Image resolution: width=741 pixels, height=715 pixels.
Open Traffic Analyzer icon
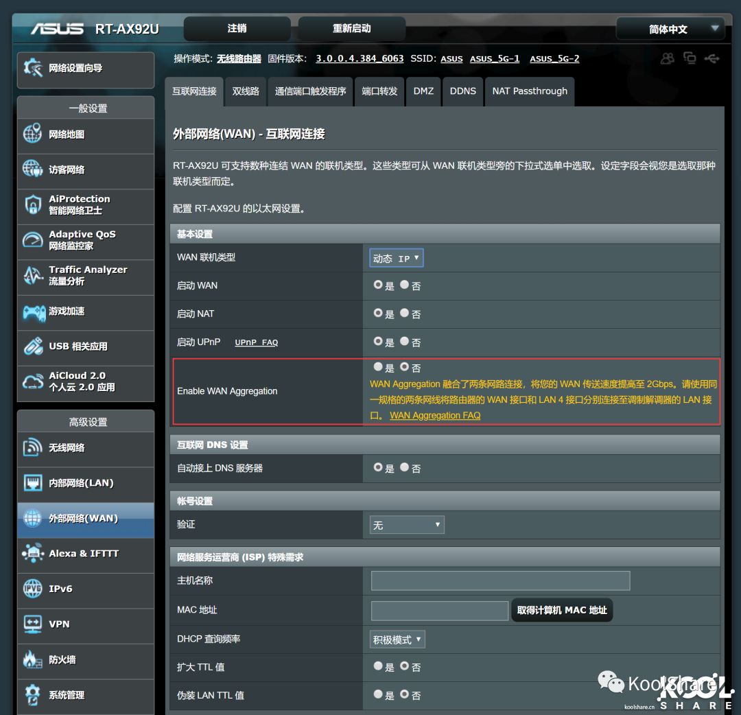33,276
